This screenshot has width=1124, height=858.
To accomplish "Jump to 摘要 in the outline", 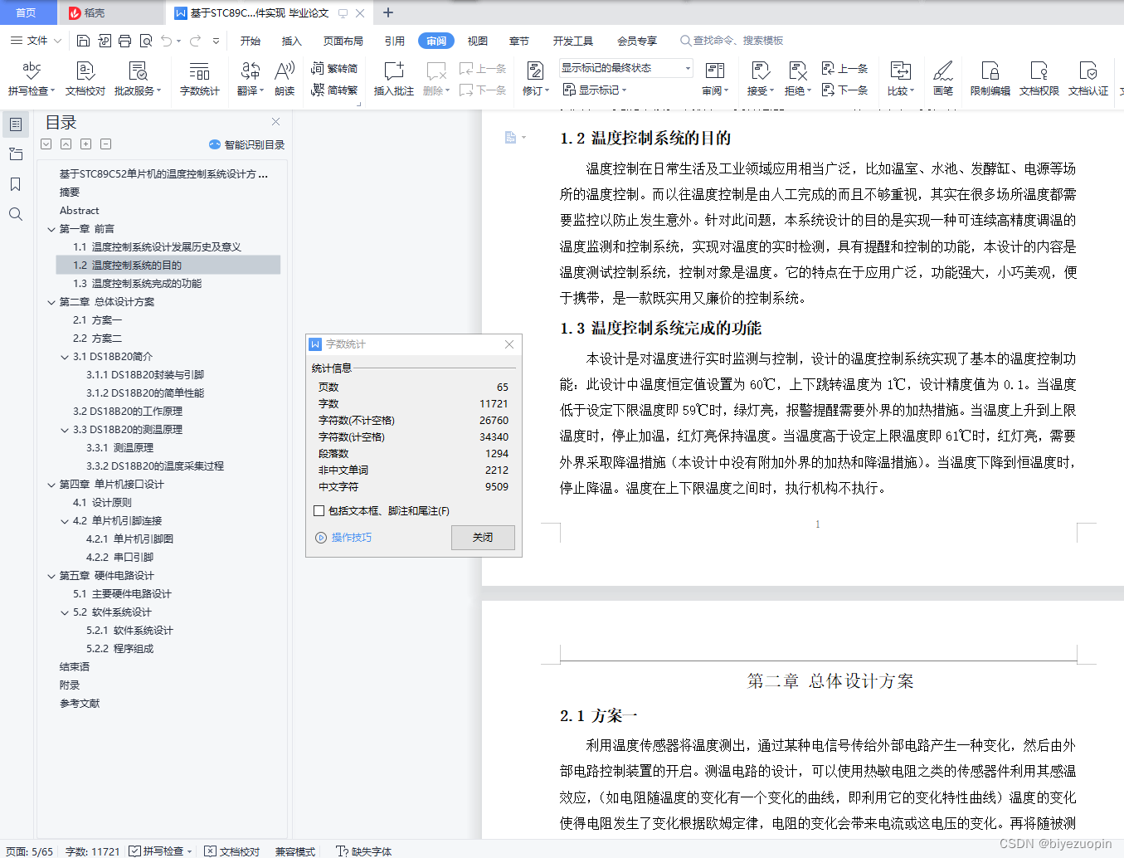I will coord(70,193).
